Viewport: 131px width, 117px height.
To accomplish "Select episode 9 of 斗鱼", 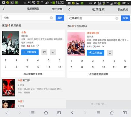I will (x=27, y=67).
